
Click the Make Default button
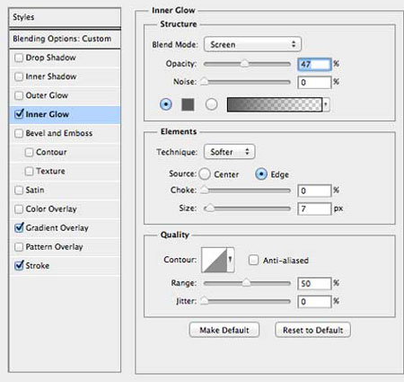point(224,330)
